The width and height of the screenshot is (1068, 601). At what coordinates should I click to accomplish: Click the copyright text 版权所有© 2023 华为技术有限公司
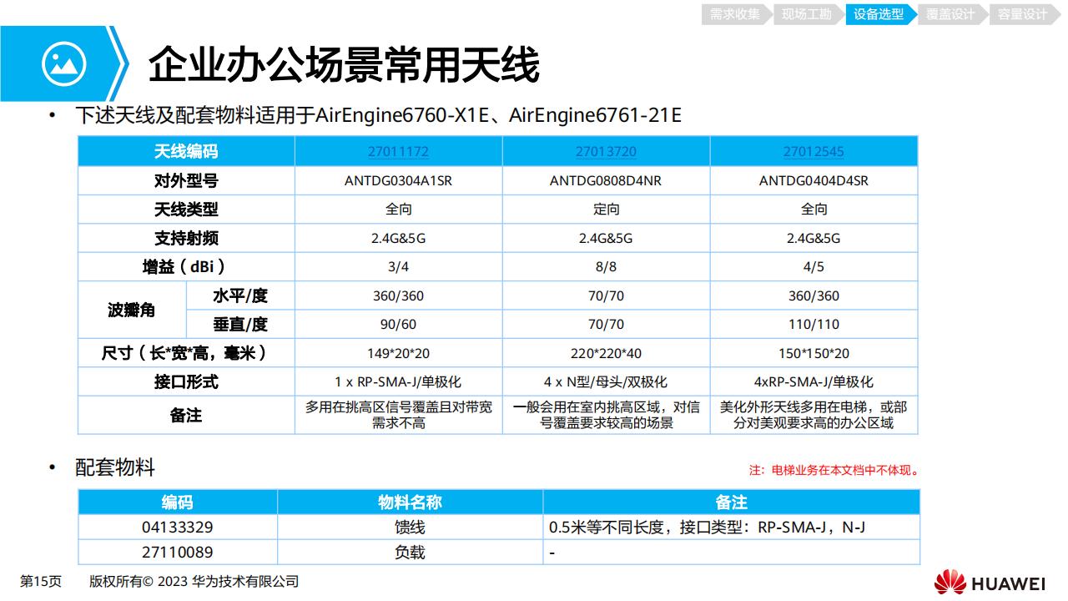(x=194, y=582)
